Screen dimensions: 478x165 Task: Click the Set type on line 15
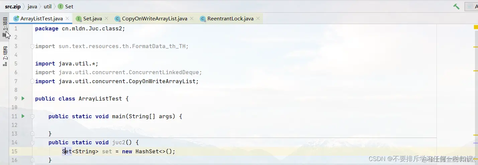tap(67, 152)
